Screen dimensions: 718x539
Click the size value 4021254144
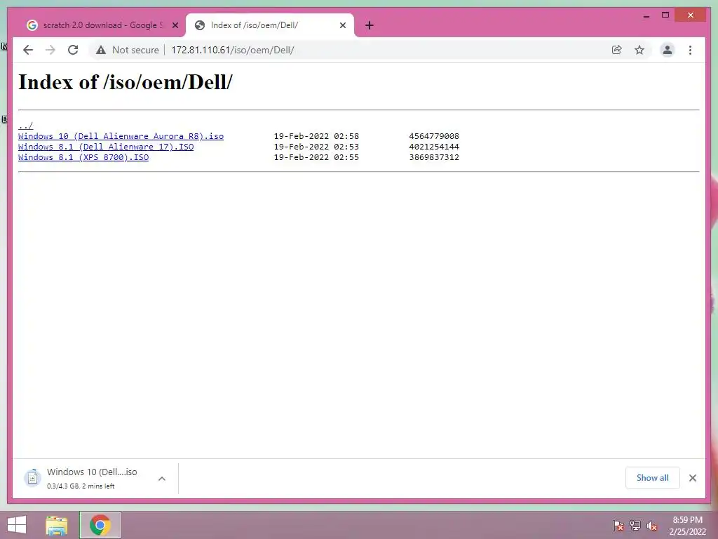click(434, 147)
